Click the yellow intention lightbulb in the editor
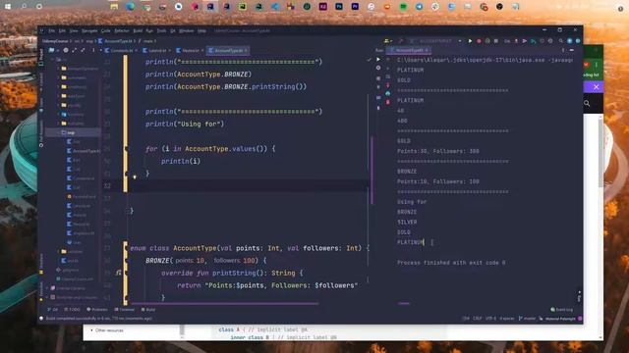The width and height of the screenshot is (629, 353). (x=135, y=176)
